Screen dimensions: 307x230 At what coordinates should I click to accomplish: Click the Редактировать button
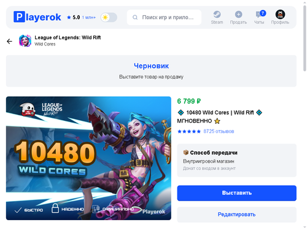click(237, 215)
